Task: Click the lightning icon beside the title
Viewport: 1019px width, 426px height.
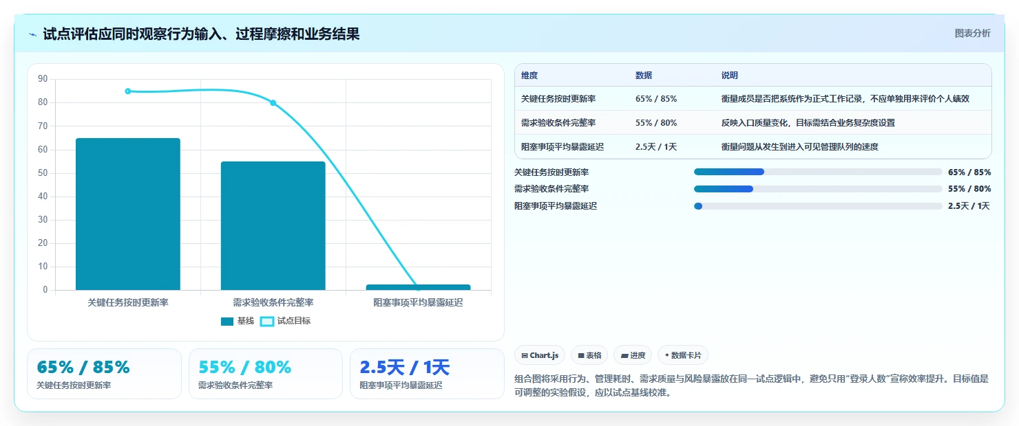Action: pyautogui.click(x=32, y=34)
